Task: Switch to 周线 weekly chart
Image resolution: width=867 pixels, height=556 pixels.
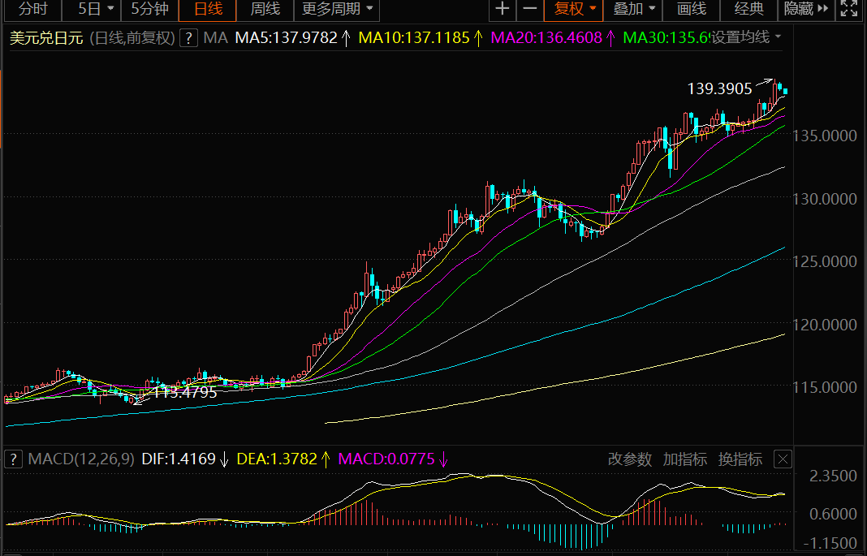Action: point(265,10)
